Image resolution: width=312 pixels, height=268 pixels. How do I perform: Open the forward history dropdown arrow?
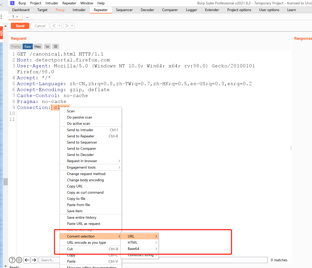point(72,26)
